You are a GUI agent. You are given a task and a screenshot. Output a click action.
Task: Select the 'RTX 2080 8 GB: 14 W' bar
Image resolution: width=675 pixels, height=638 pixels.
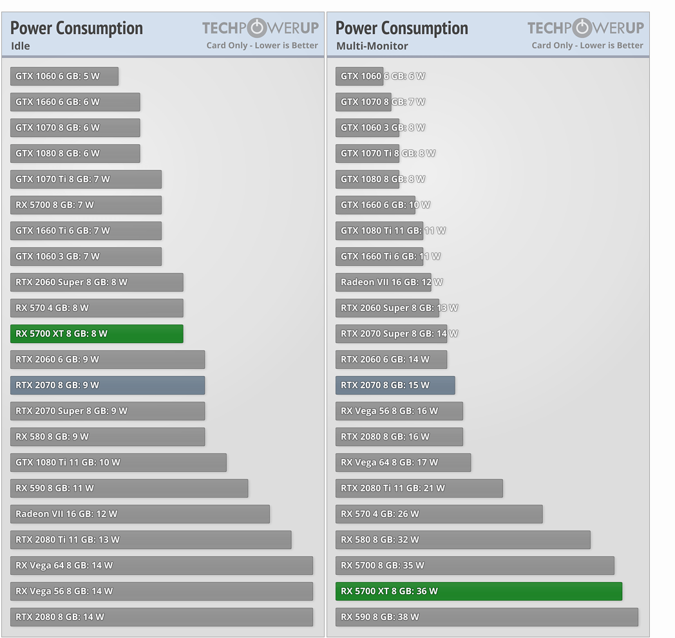tap(162, 617)
